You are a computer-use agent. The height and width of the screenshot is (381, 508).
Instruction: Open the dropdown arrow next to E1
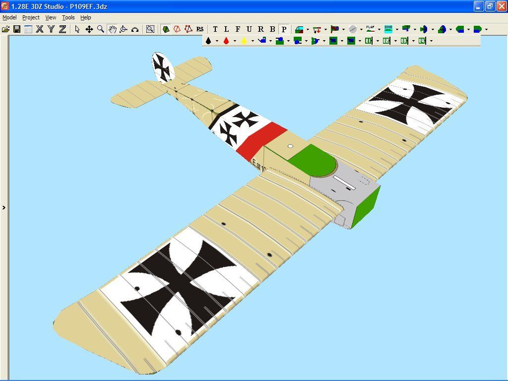click(x=378, y=41)
